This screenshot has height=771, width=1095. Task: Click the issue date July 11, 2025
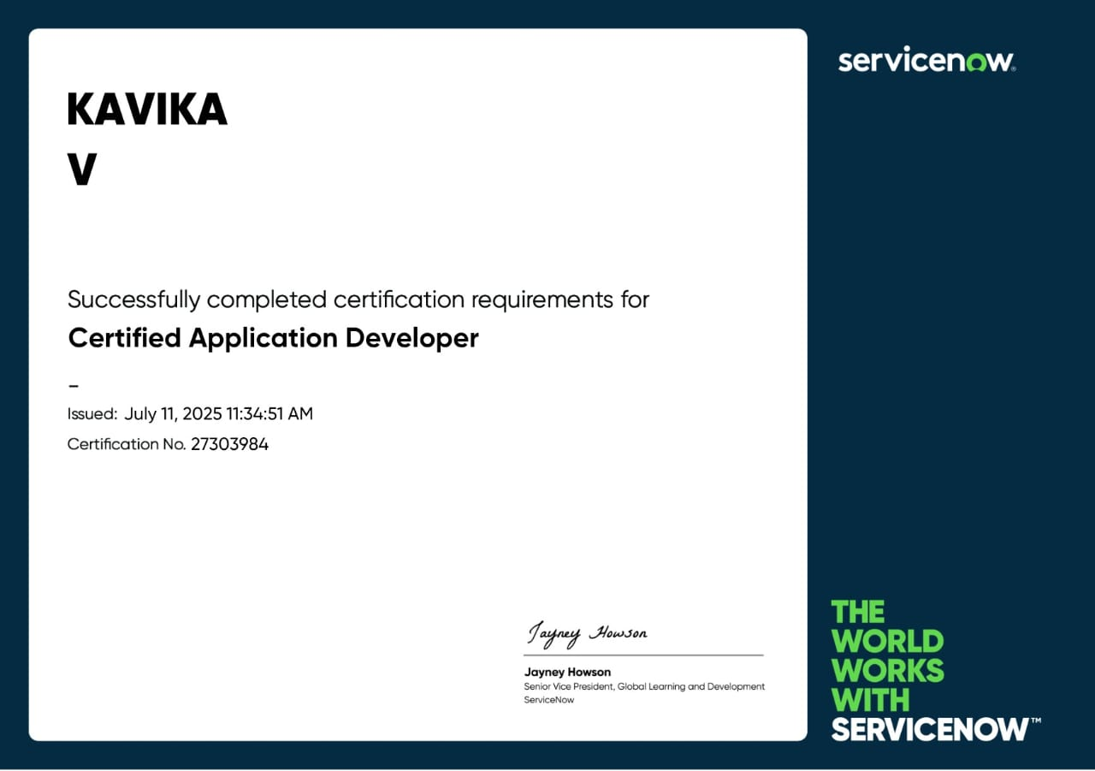(173, 414)
